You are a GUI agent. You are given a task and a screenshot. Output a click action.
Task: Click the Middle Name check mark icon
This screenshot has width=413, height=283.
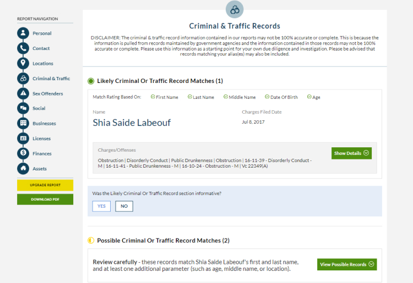tap(226, 97)
